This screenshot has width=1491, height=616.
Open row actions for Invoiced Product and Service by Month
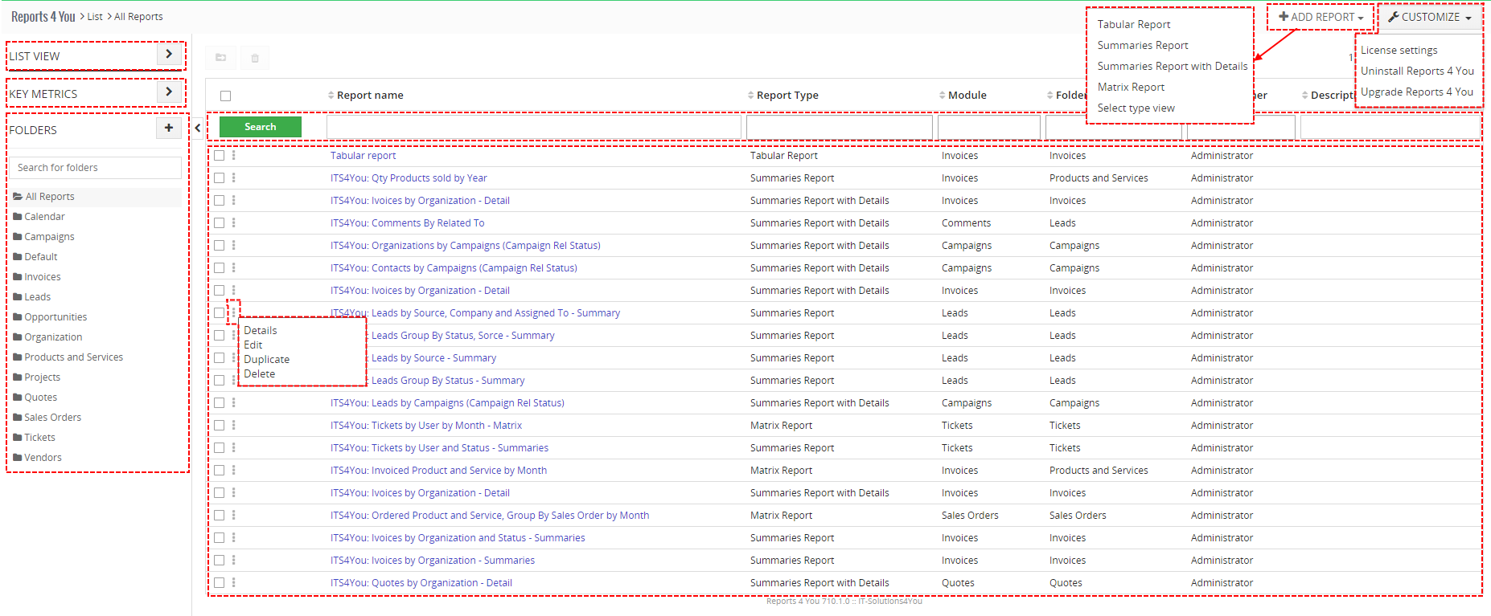click(234, 471)
